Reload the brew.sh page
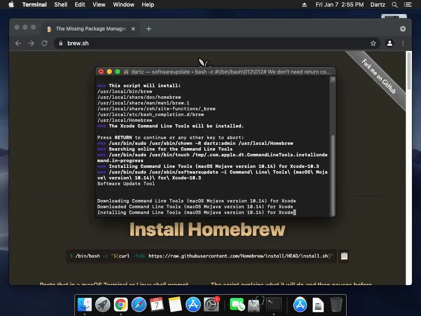Screen dimensions: 421x316 tap(44, 43)
